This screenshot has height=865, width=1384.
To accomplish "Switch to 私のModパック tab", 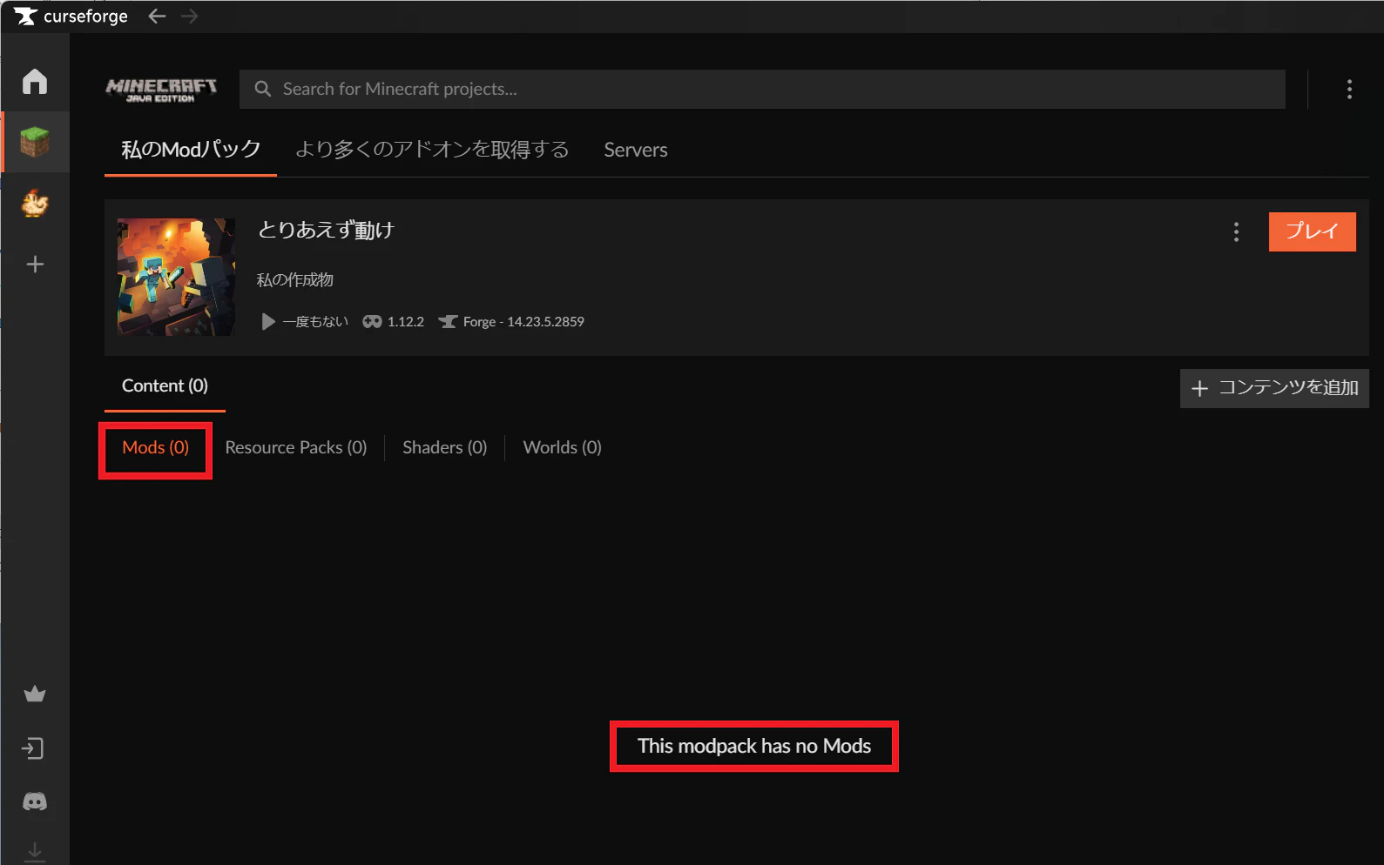I will pyautogui.click(x=191, y=150).
